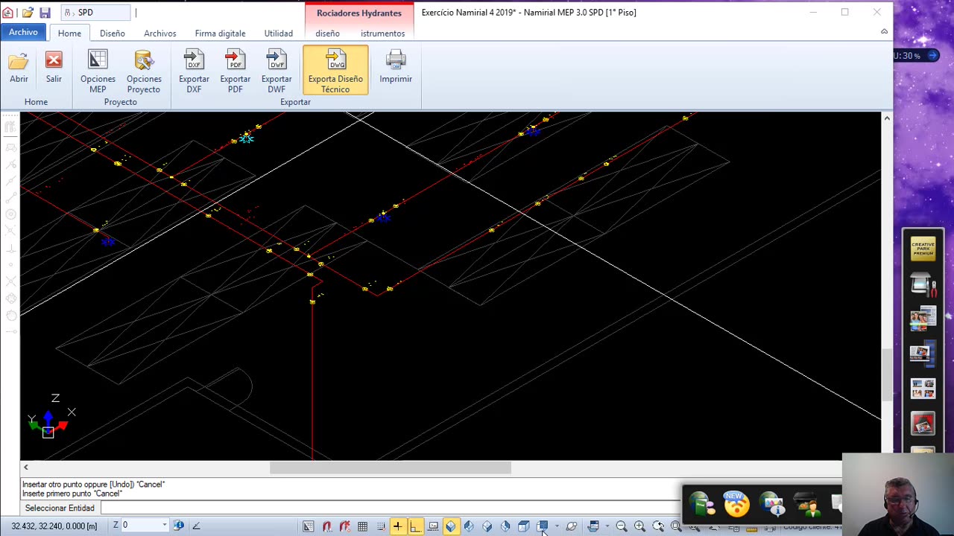
Task: Toggle the magnet snap button
Action: (327, 526)
